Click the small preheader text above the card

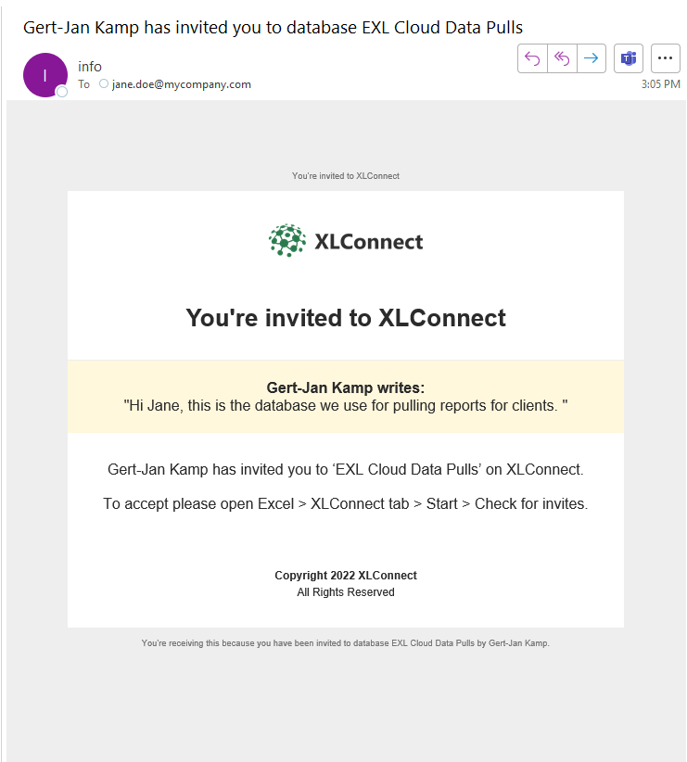pos(346,175)
